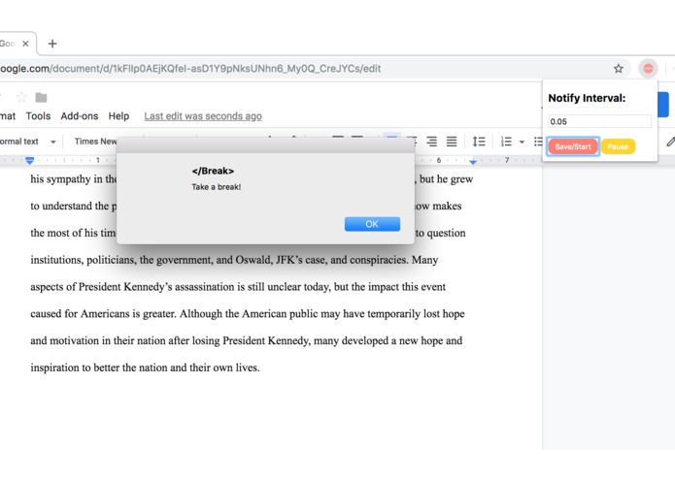Bookmark this page with the star icon

point(618,68)
